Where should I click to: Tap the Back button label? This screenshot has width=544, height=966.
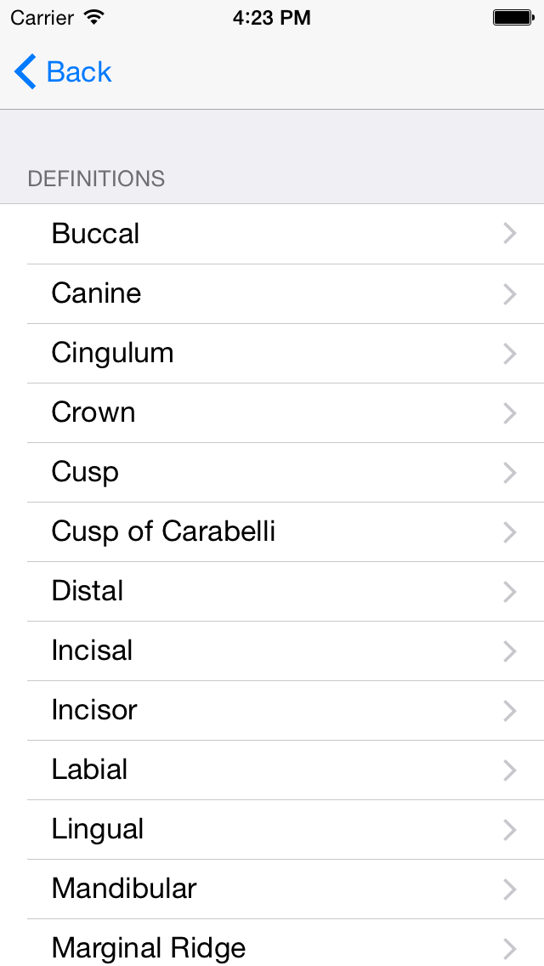(x=79, y=72)
